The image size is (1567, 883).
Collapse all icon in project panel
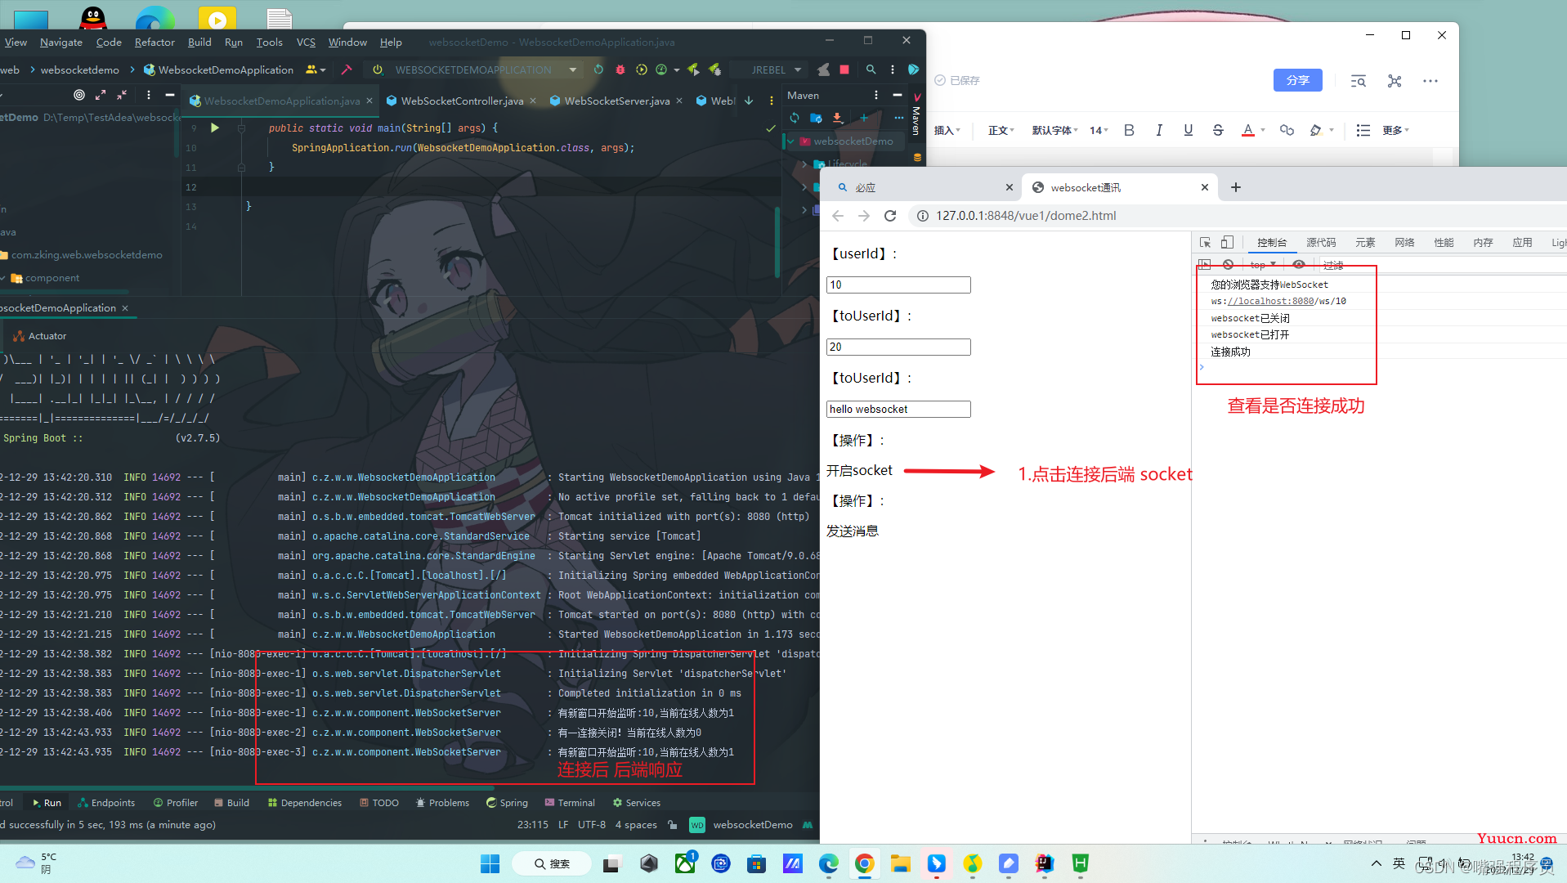click(x=122, y=95)
